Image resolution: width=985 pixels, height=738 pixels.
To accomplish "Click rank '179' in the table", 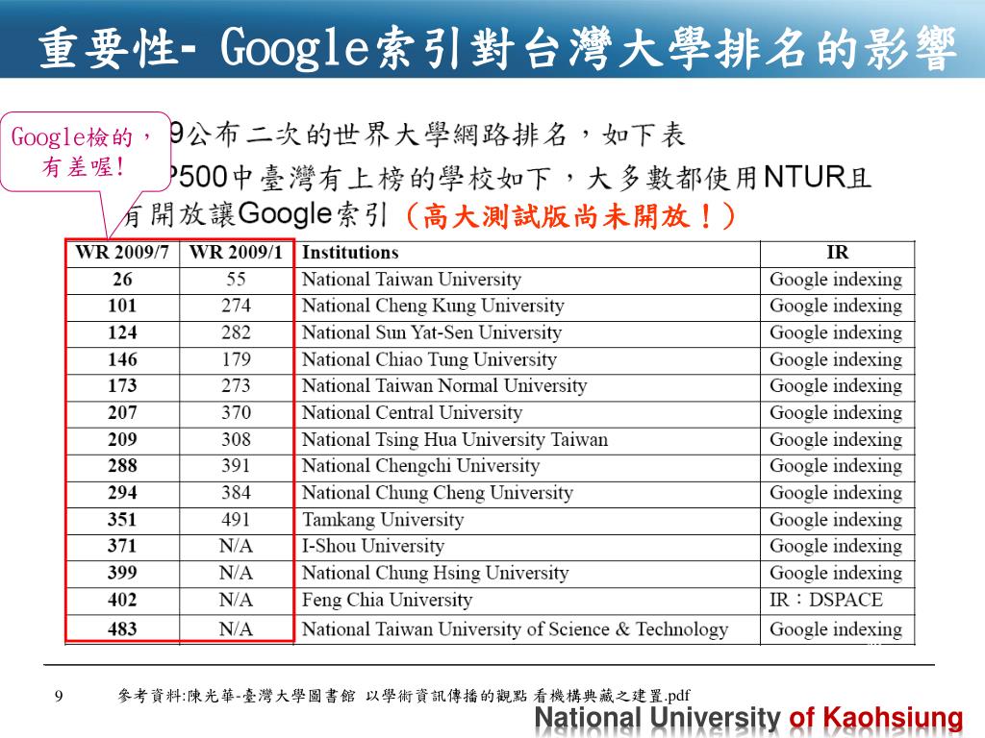I will click(x=237, y=359).
